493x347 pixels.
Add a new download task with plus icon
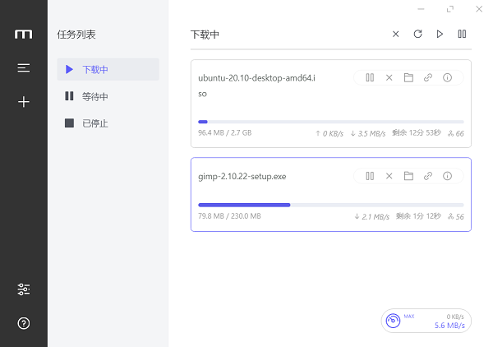24,102
